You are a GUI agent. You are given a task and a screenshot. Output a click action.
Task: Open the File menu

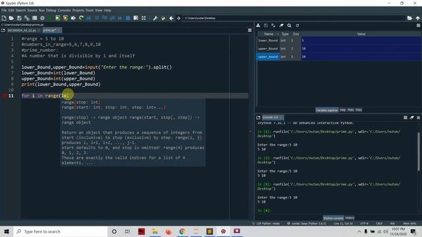click(x=4, y=11)
